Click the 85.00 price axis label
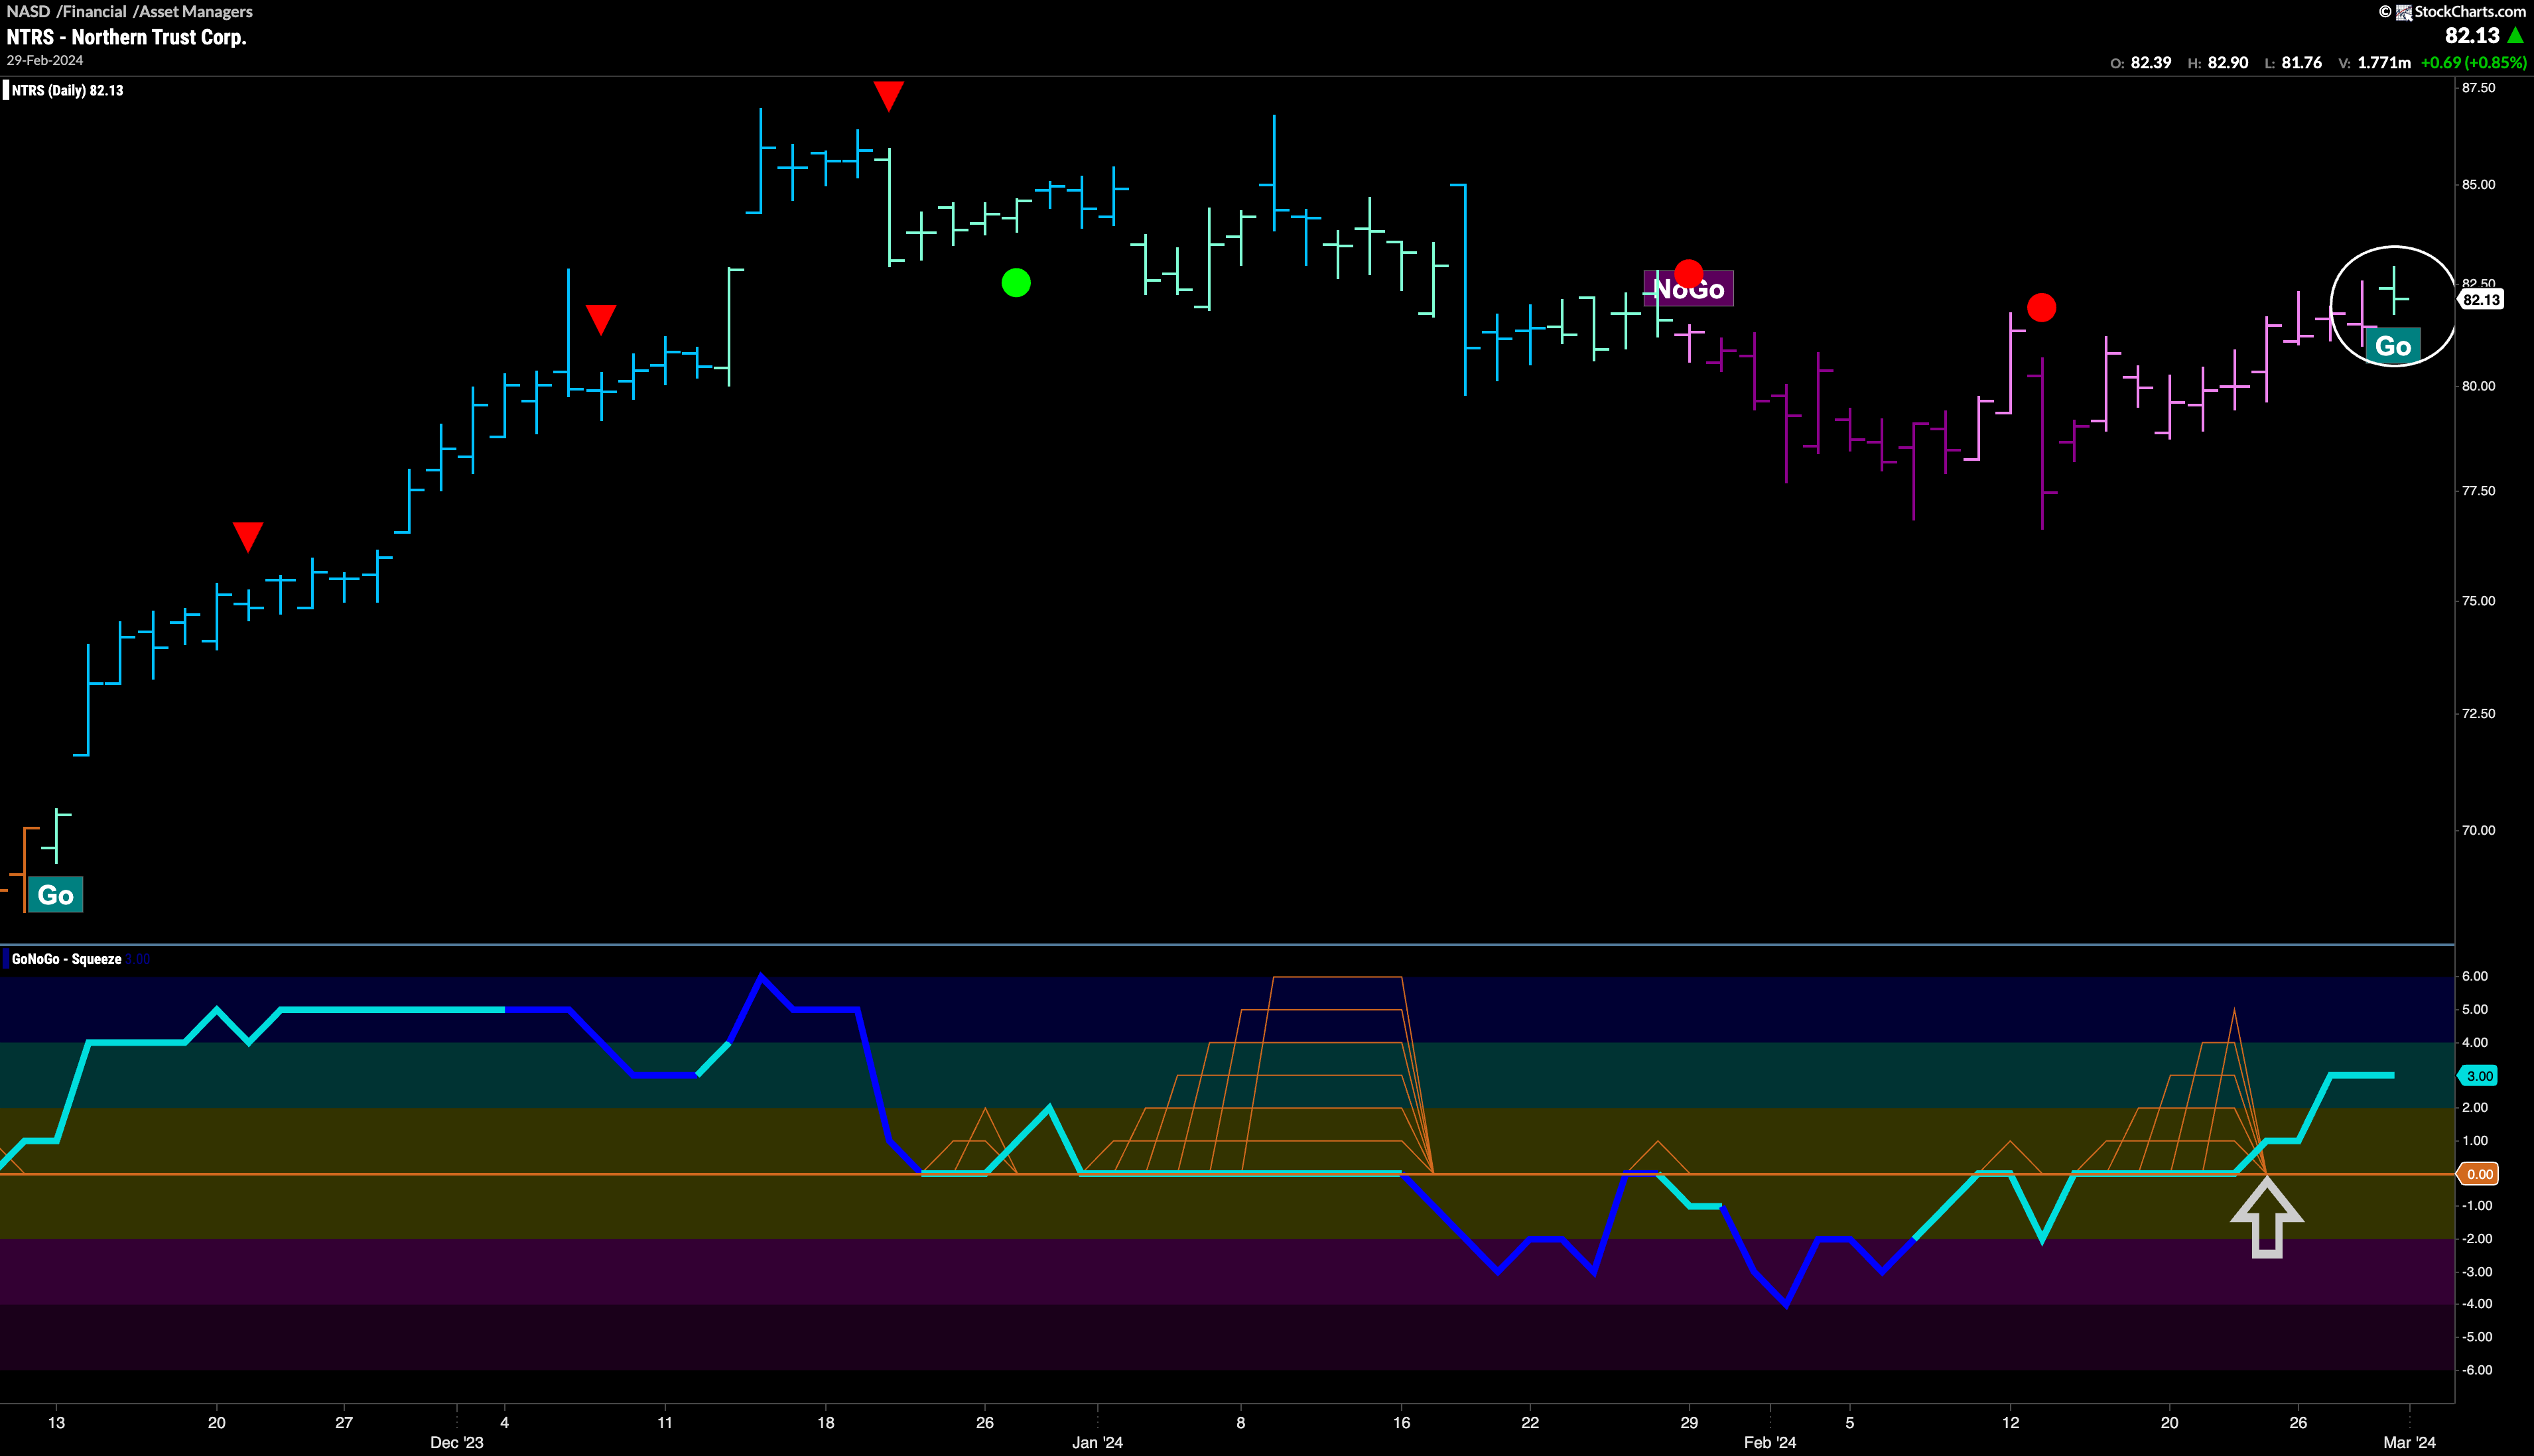This screenshot has height=1456, width=2534. click(2478, 184)
